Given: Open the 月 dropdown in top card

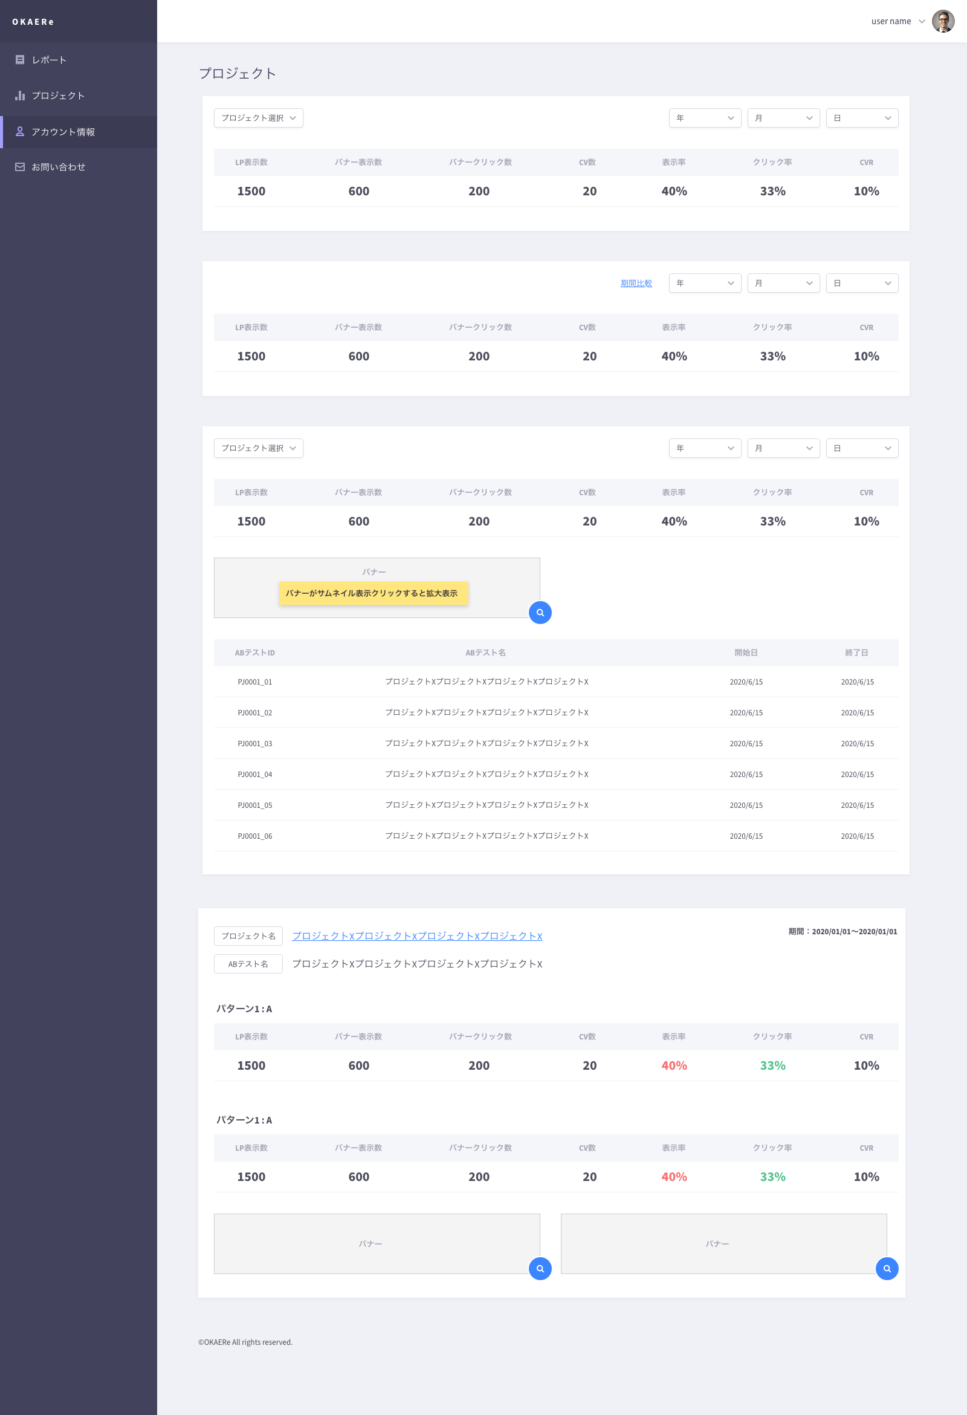Looking at the screenshot, I should coord(783,118).
